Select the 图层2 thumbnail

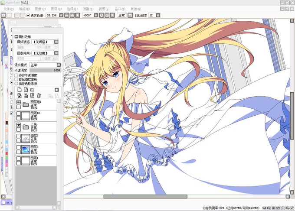(x=26, y=138)
